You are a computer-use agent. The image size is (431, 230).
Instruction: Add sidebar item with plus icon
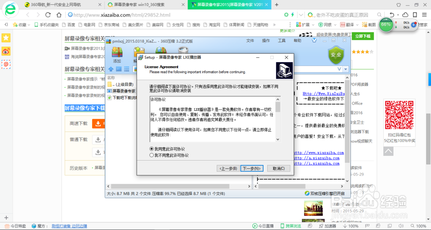coord(6,218)
